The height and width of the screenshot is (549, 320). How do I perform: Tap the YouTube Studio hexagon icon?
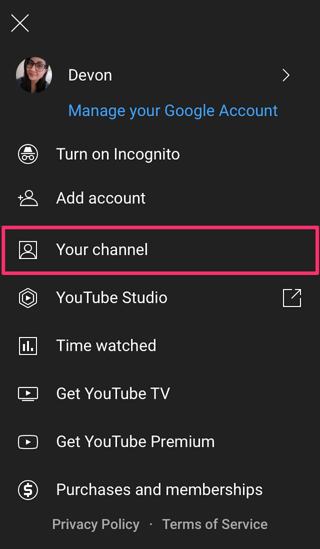[x=28, y=298]
